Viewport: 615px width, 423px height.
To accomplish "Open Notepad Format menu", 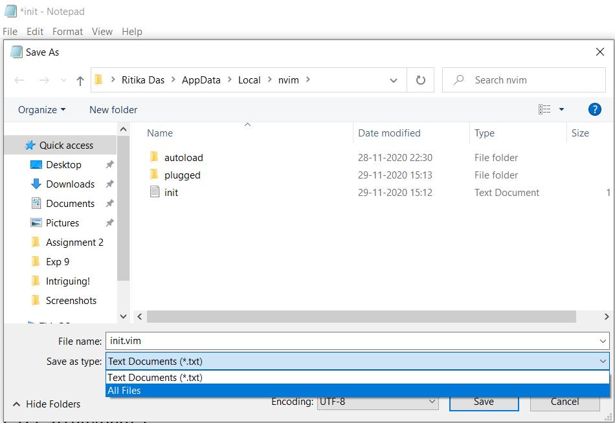I will [x=67, y=32].
